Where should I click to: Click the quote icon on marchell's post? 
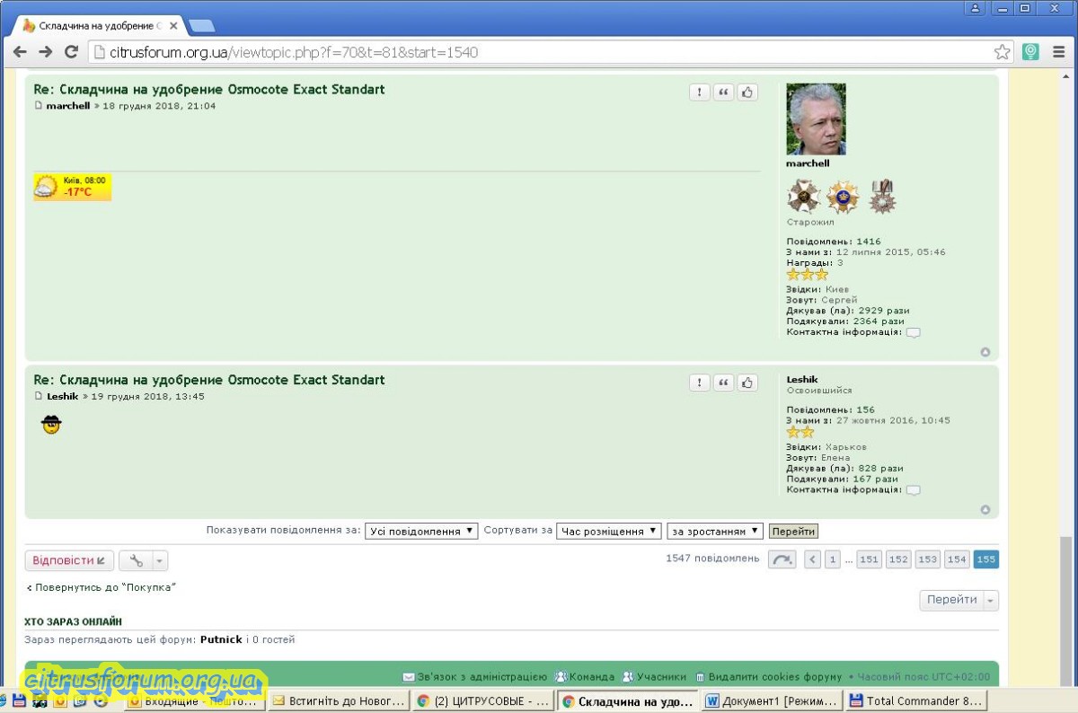pyautogui.click(x=723, y=92)
